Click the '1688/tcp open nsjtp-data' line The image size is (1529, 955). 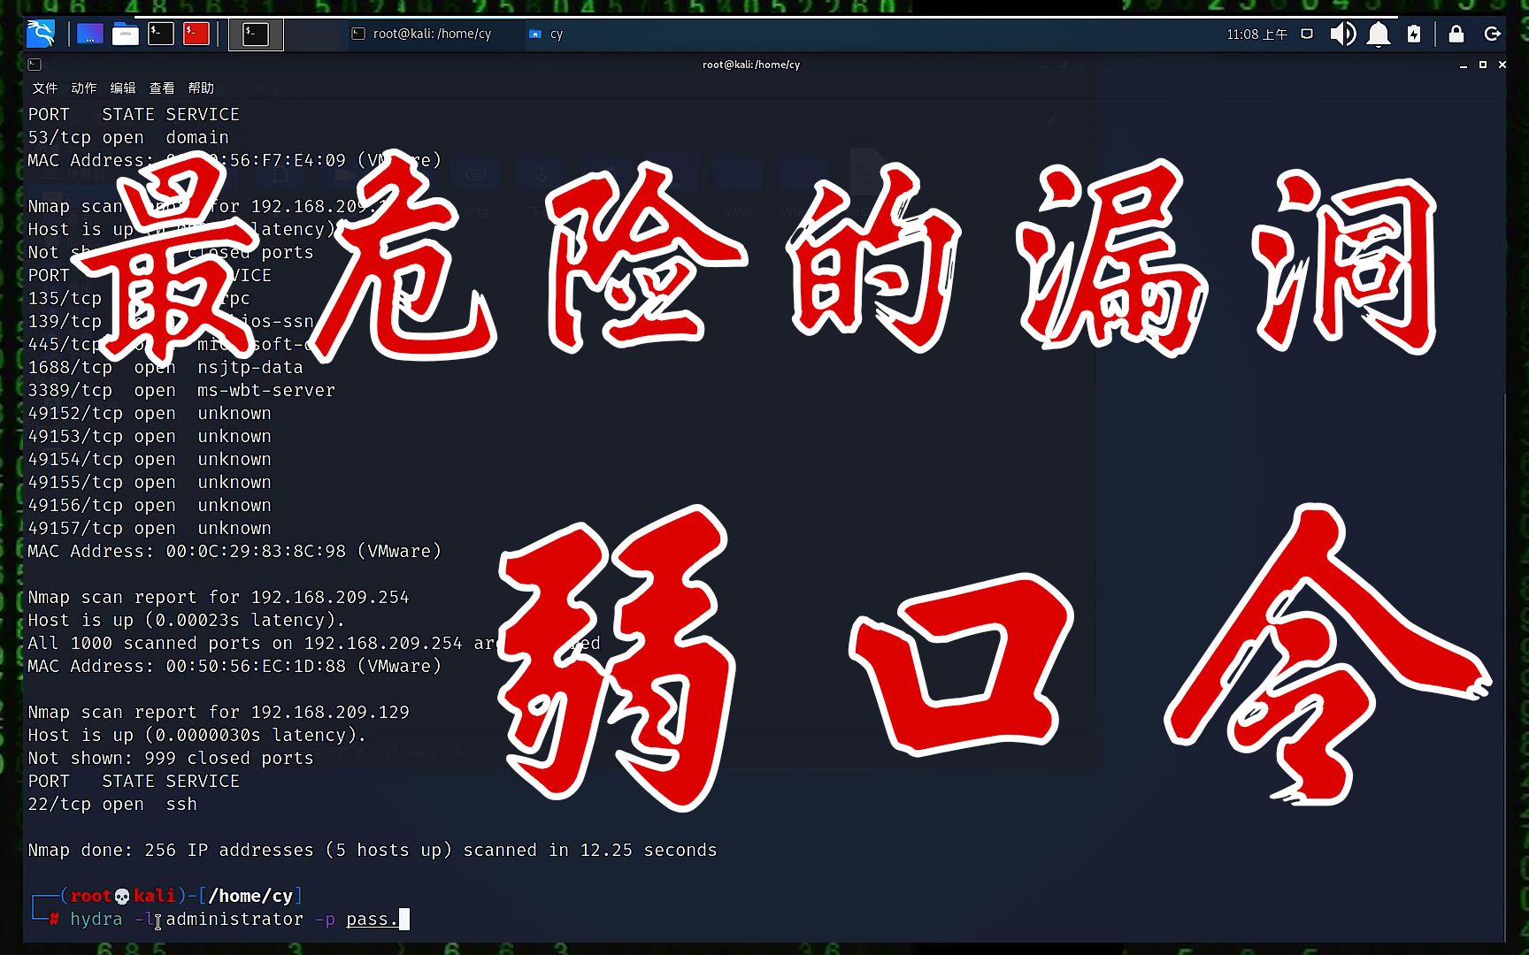(165, 367)
